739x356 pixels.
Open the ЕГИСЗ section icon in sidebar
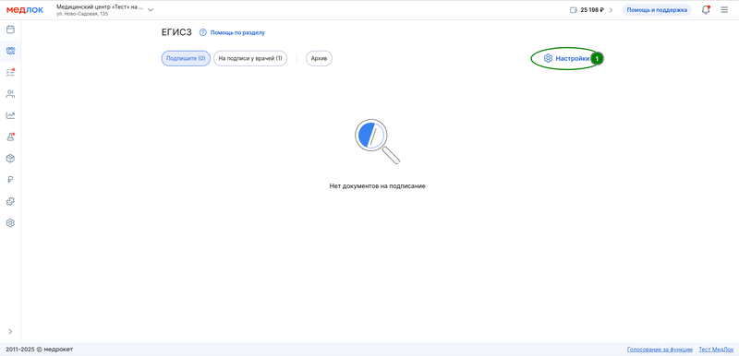[10, 51]
